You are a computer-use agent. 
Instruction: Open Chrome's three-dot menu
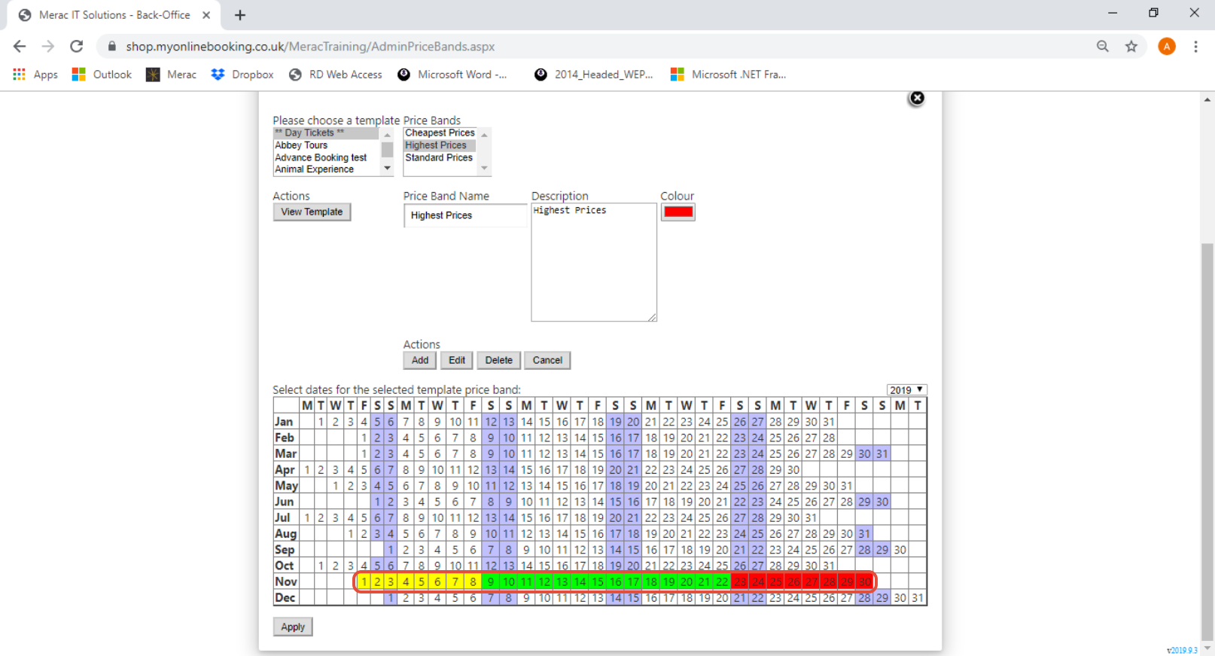coord(1195,47)
